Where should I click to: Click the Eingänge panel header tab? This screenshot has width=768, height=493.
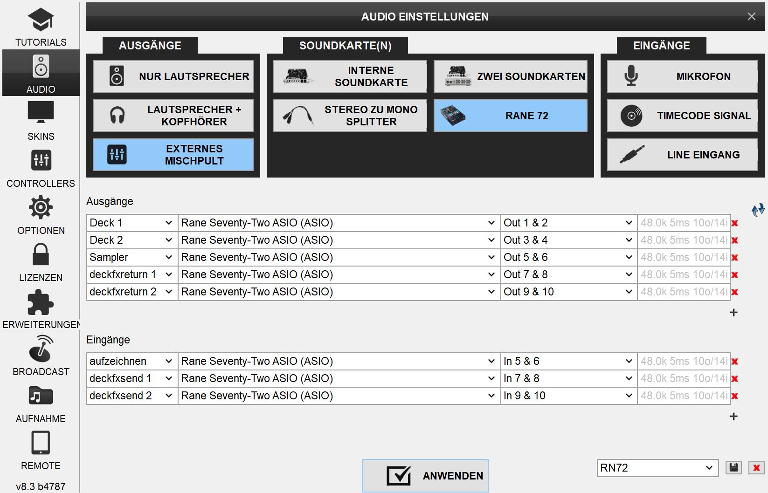(x=662, y=46)
